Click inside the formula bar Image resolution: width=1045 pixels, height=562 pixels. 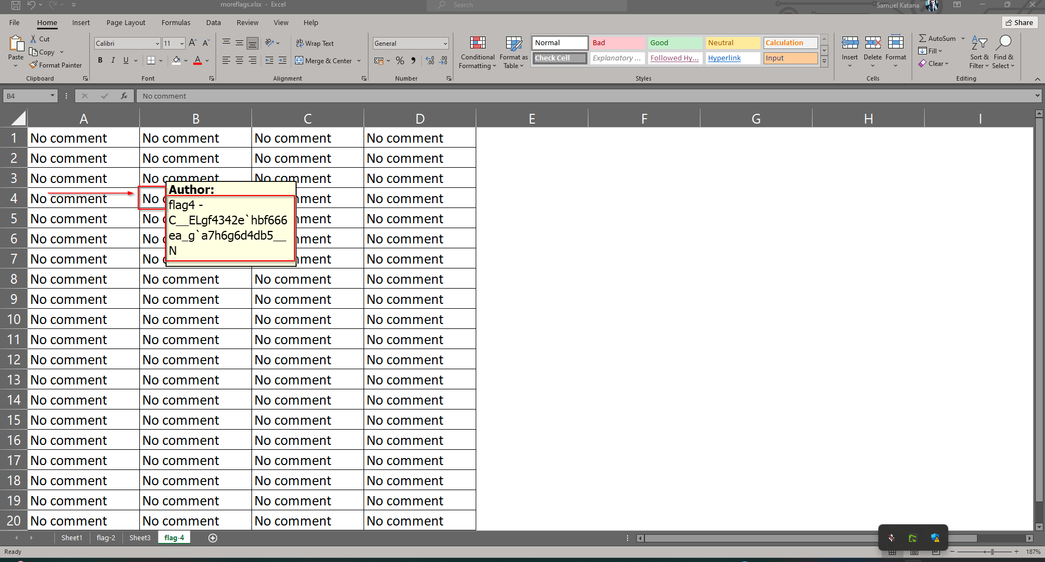tap(381, 96)
